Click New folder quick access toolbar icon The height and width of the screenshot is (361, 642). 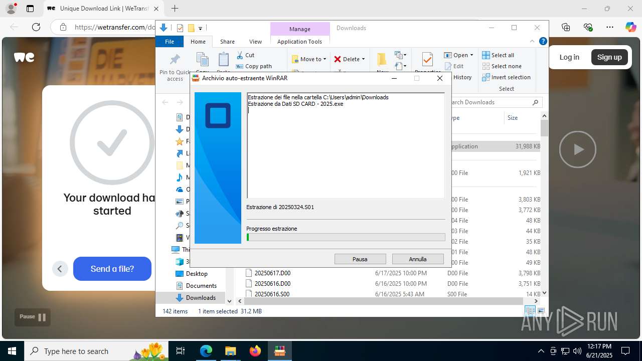[x=191, y=28]
